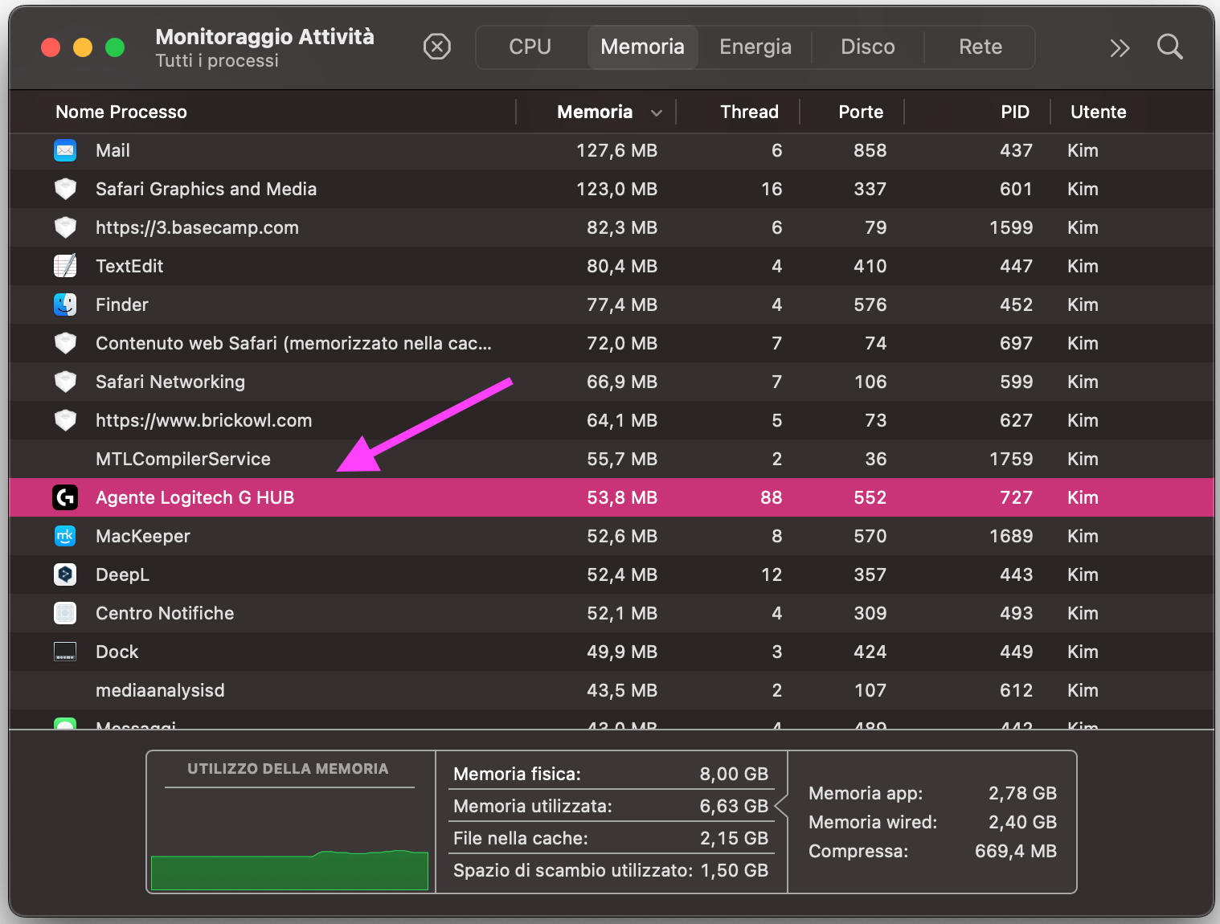Screen dimensions: 1220x924
Task: Click the TextEdit app icon
Action: tap(65, 266)
